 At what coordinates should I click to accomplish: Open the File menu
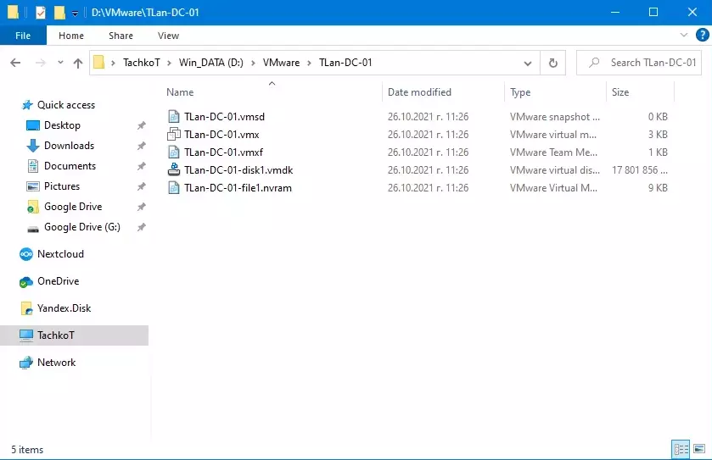(23, 36)
